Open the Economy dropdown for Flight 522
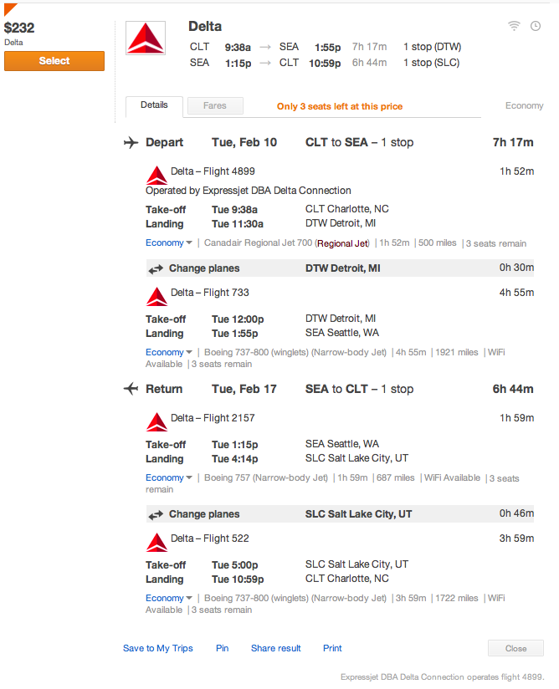This screenshot has width=559, height=689. coord(169,598)
